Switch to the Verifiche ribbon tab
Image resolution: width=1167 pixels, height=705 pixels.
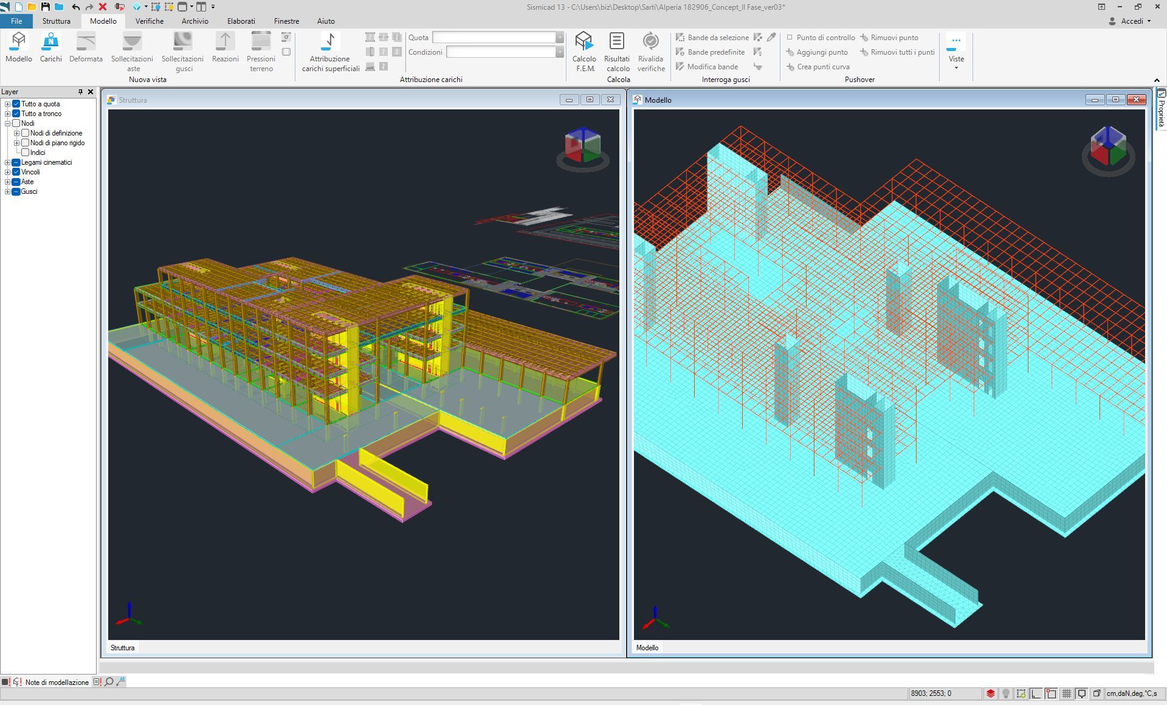(x=149, y=21)
